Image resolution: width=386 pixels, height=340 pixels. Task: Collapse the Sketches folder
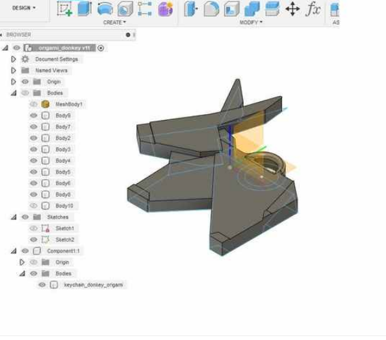click(x=14, y=217)
